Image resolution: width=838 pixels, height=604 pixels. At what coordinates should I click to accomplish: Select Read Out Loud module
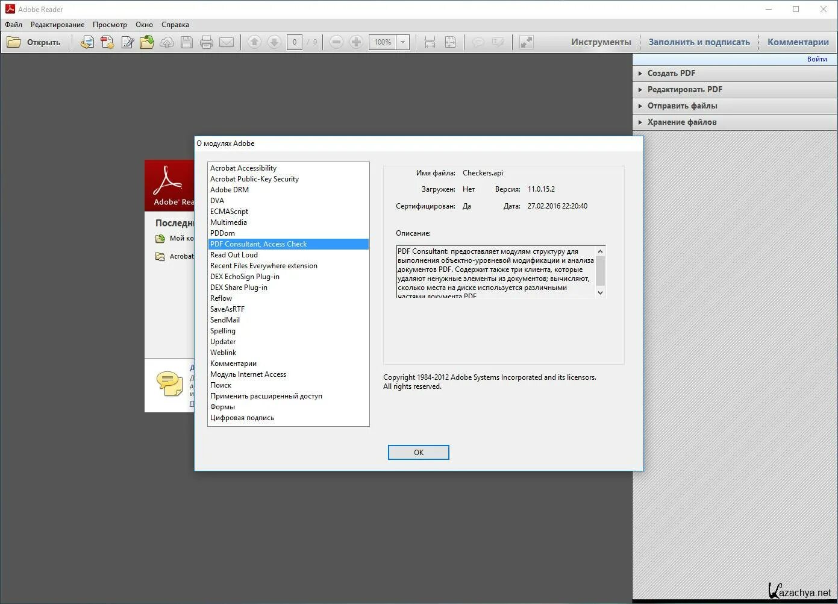click(x=289, y=255)
